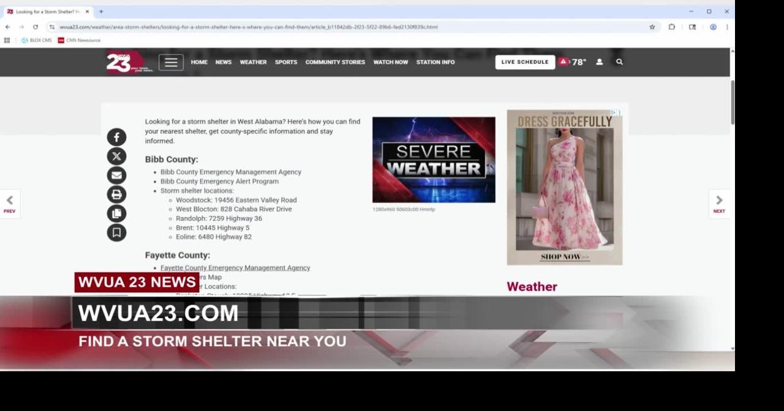Go forward in browser history

pyautogui.click(x=21, y=27)
